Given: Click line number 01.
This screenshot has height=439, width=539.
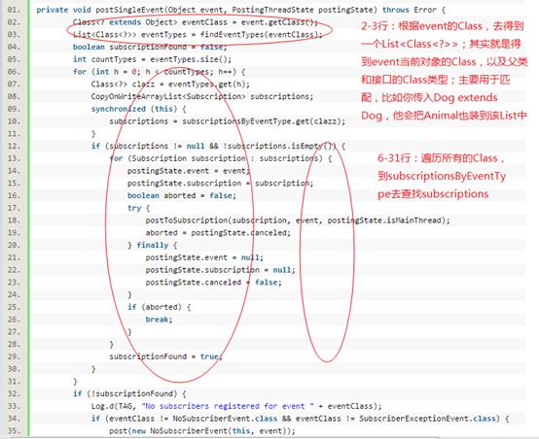Looking at the screenshot, I should 14,10.
